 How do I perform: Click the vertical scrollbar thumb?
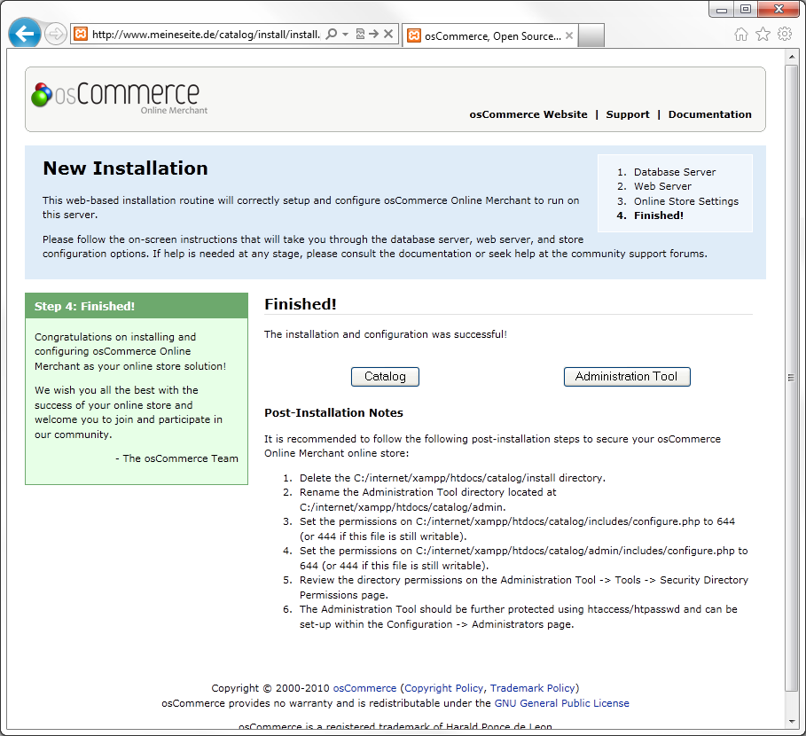[792, 378]
